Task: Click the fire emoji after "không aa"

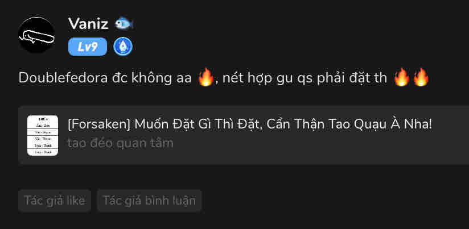Action: click(x=206, y=77)
